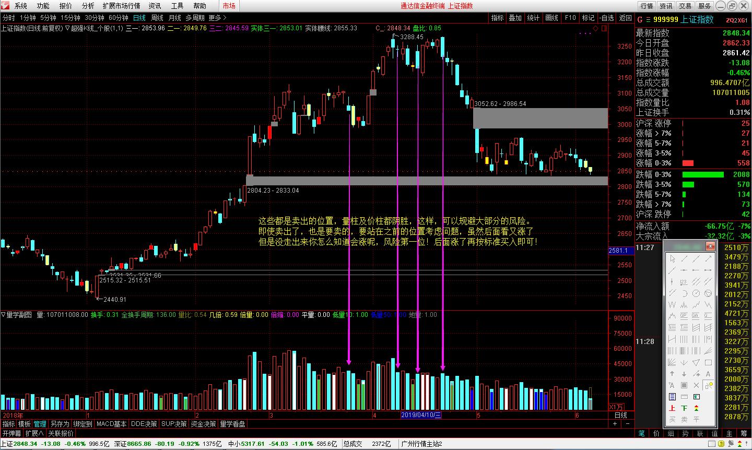Open the 系统 menu

(21, 6)
